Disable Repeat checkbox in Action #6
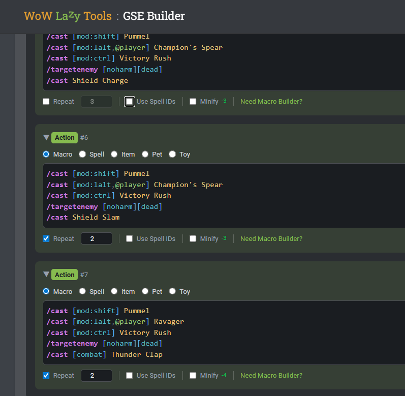The width and height of the screenshot is (405, 396). (x=46, y=238)
